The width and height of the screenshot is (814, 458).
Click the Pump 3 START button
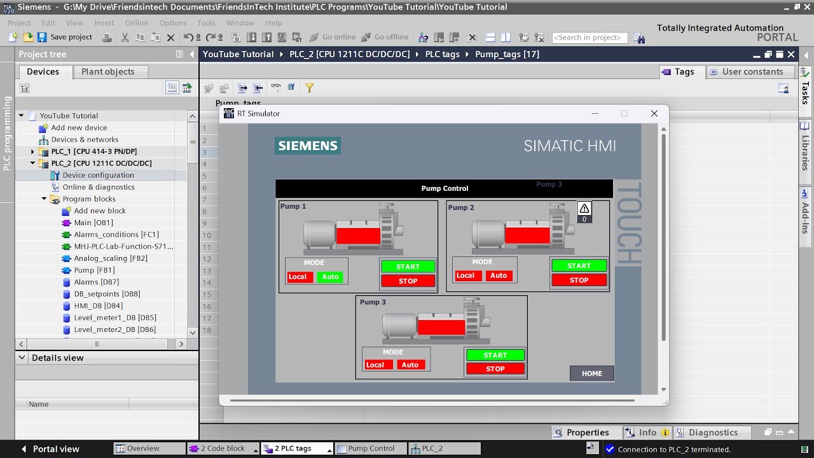pyautogui.click(x=495, y=355)
